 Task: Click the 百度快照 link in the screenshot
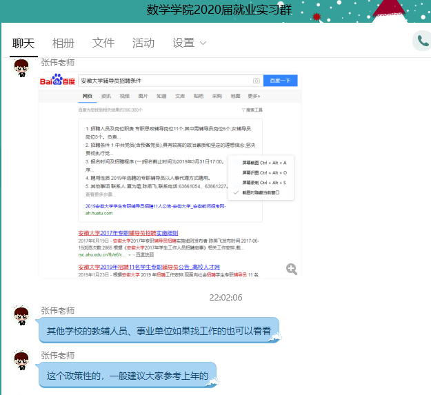tap(145, 254)
